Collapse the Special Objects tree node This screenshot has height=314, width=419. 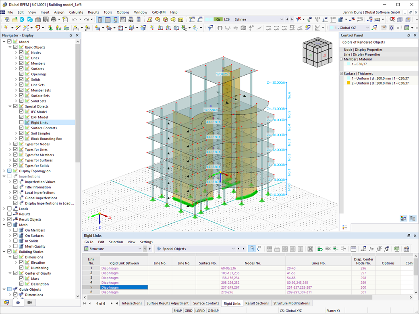click(x=10, y=106)
